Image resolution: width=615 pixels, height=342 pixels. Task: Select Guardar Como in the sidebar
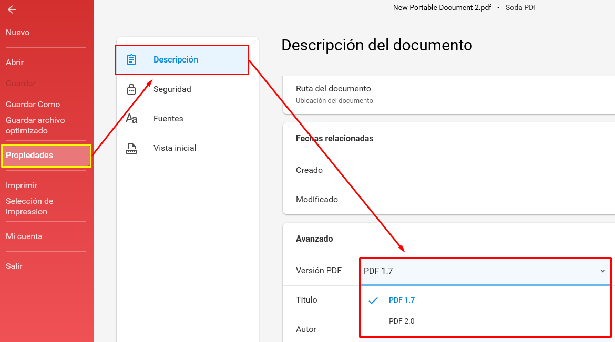(33, 105)
